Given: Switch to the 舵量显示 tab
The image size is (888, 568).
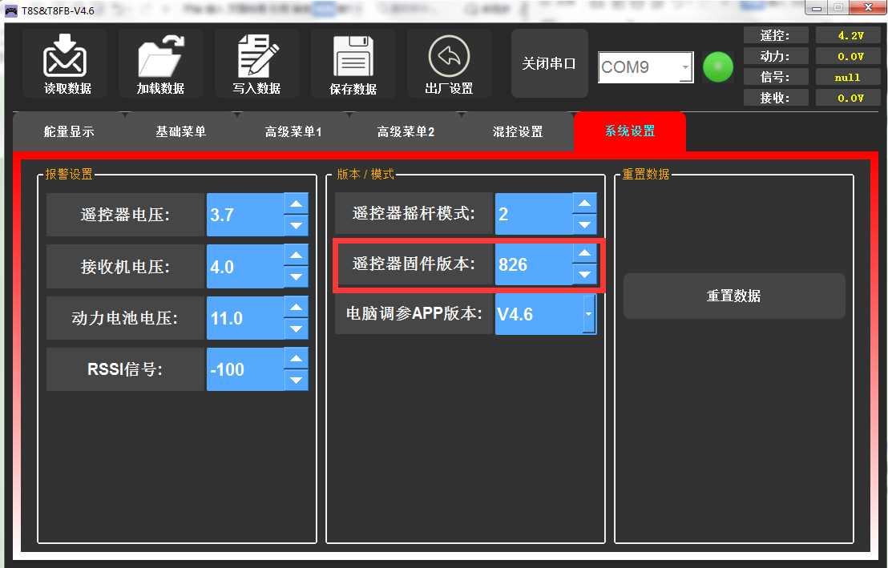Looking at the screenshot, I should pyautogui.click(x=69, y=131).
